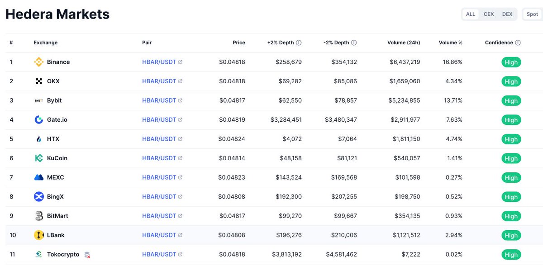543x266 pixels.
Task: Click the Confidence column info icon
Action: [x=518, y=43]
